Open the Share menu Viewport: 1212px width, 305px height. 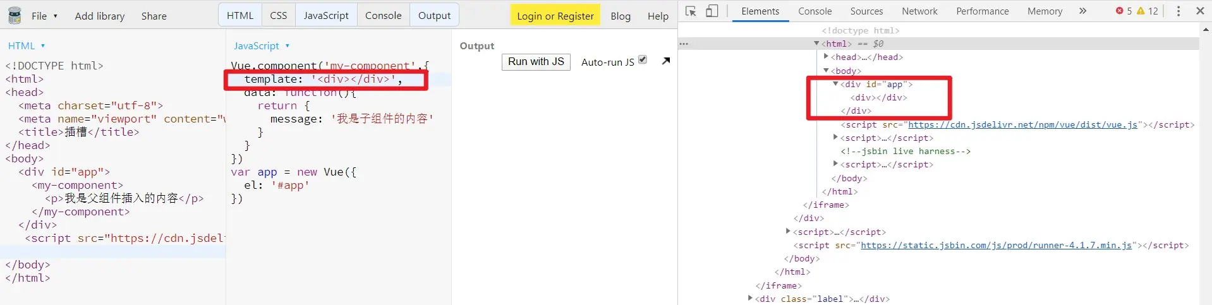click(154, 16)
